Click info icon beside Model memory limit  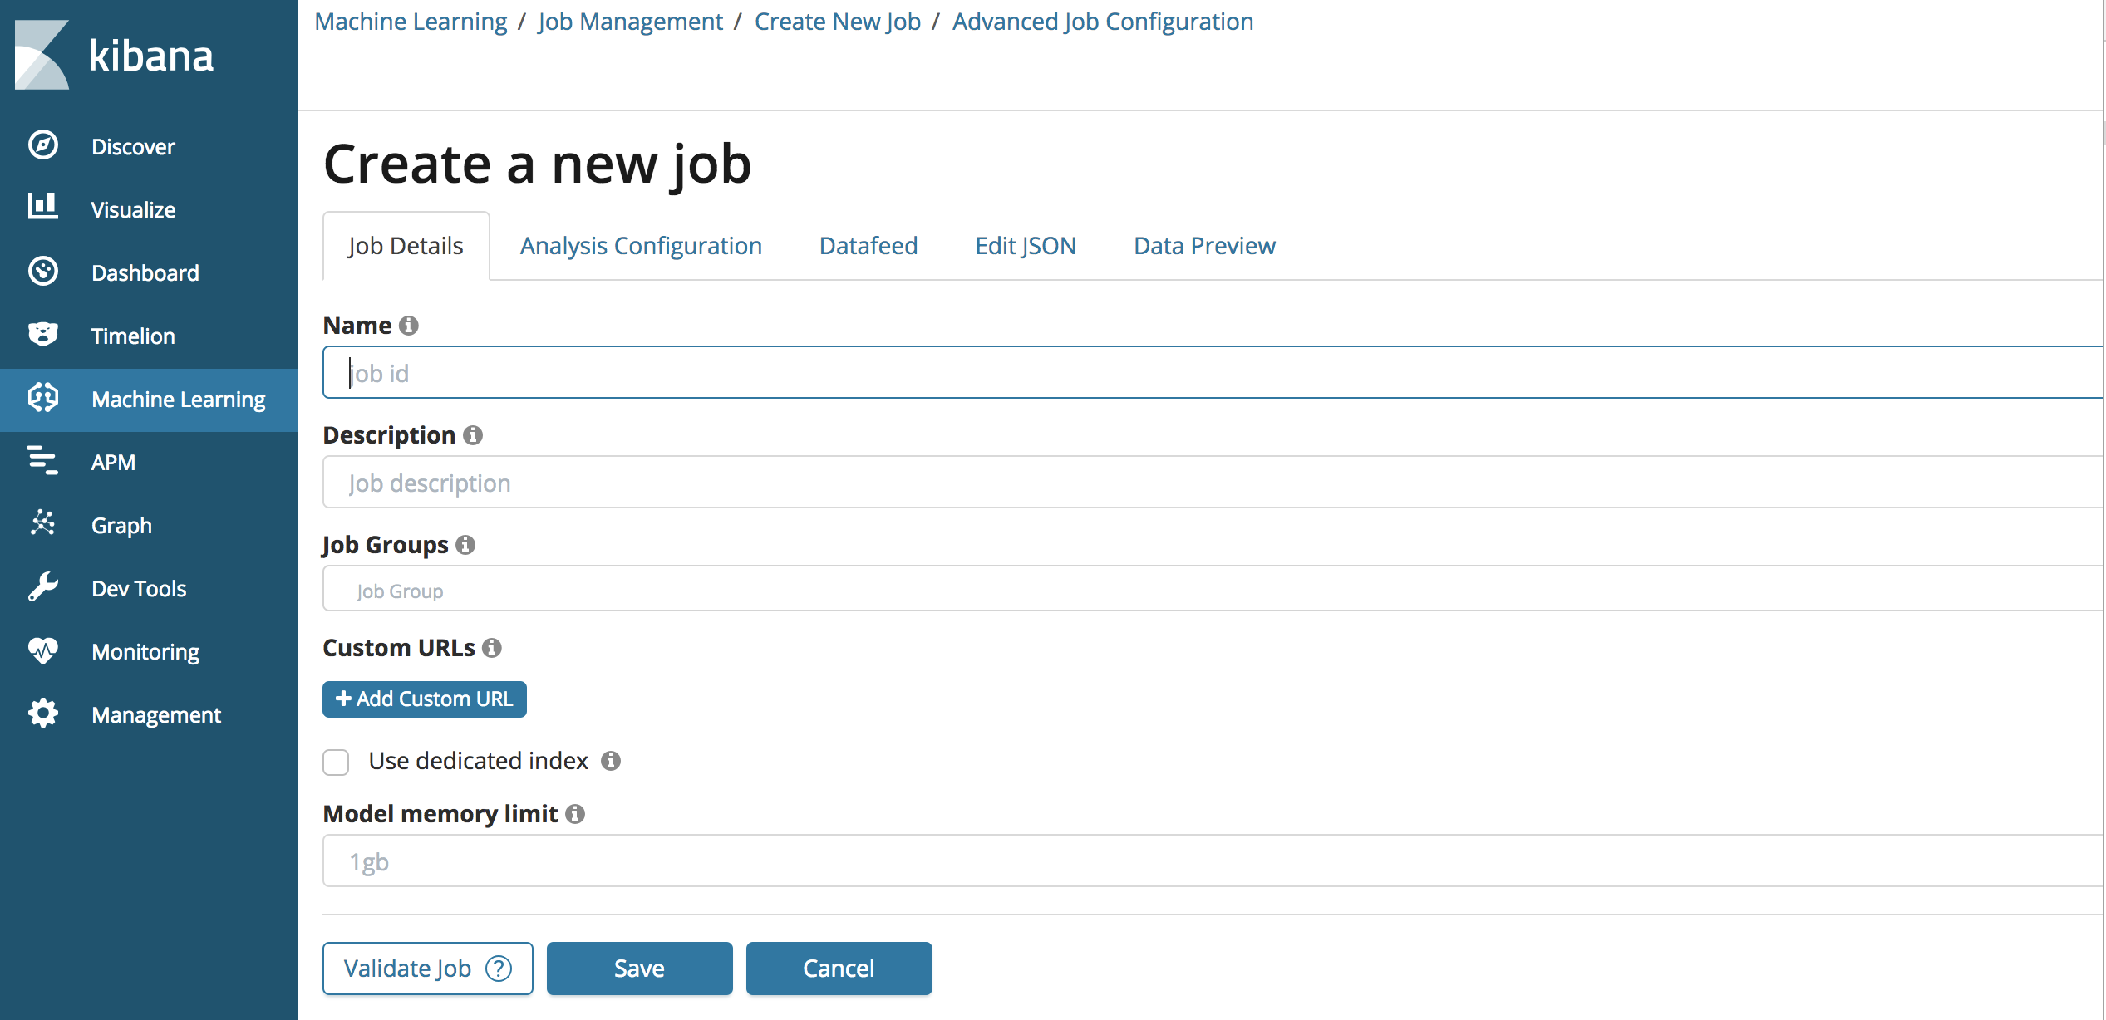(x=575, y=814)
